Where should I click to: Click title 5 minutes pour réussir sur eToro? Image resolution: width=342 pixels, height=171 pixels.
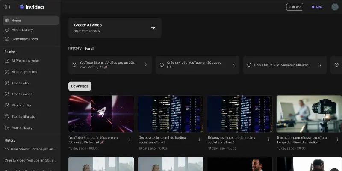pyautogui.click(x=303, y=140)
